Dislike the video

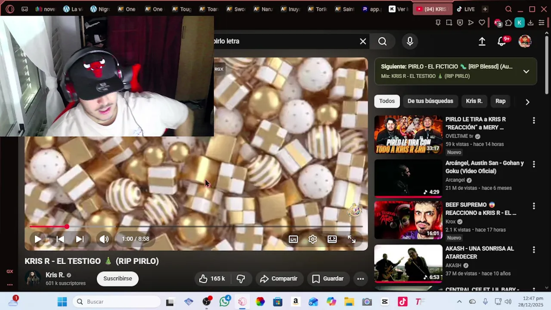[241, 279]
